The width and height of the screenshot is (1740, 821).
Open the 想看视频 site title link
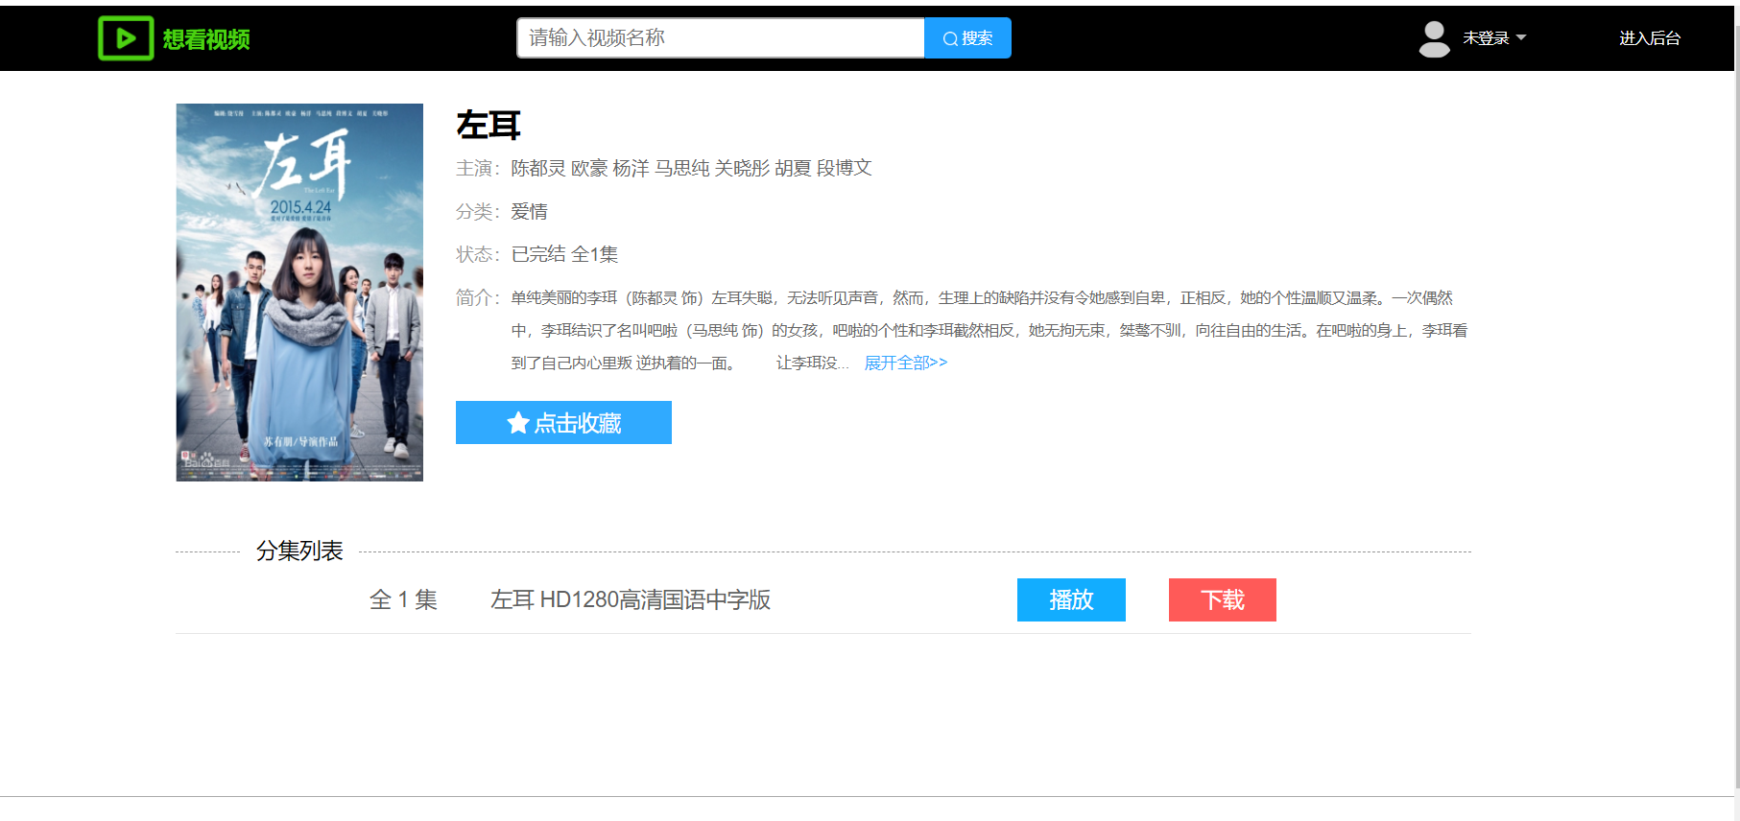206,39
